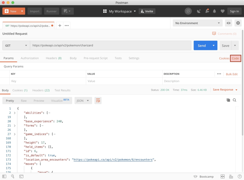Open the capture requests satellite icon
Image resolution: width=244 pixels, height=180 pixels.
(x=199, y=11)
